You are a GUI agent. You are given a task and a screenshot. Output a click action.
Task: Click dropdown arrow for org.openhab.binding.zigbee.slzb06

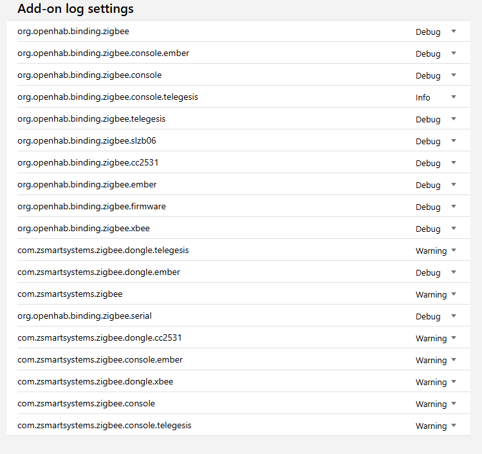click(453, 141)
